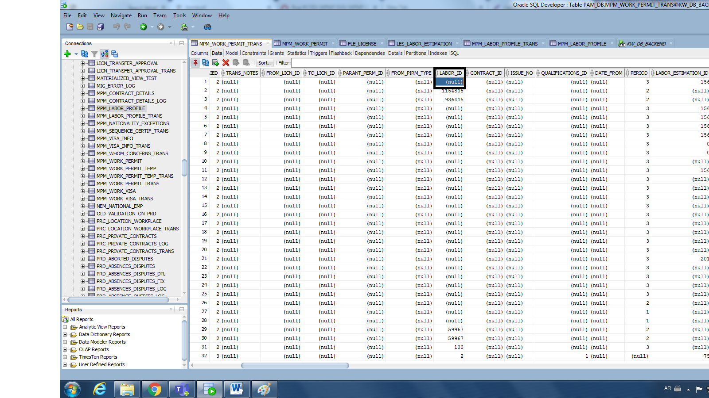
Task: Click the Freeze View pin icon
Action: [195, 63]
